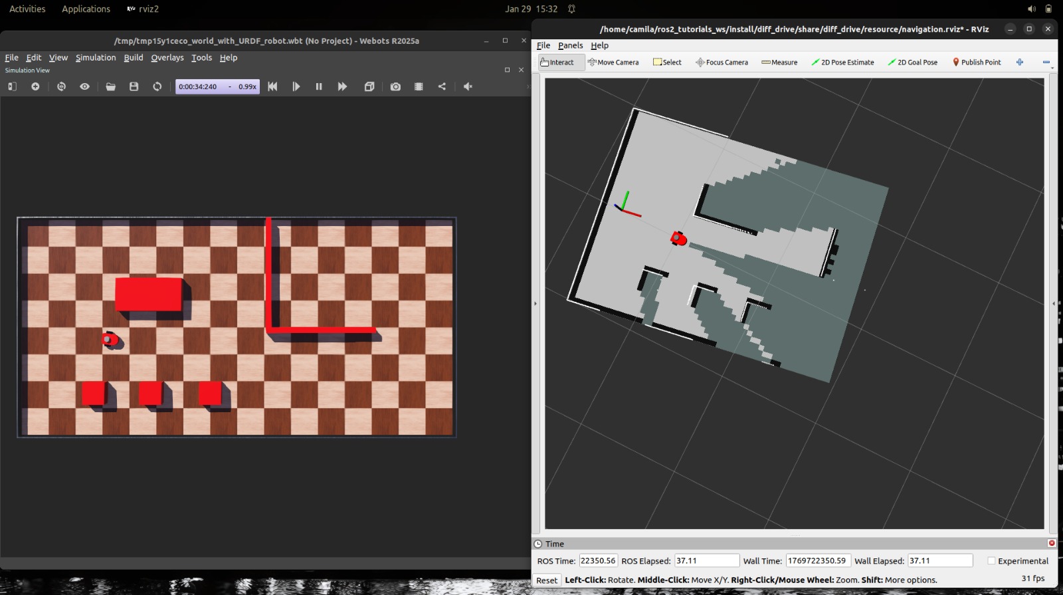This screenshot has height=595, width=1063.
Task: Expand the right RViz panel handle
Action: (x=1053, y=304)
